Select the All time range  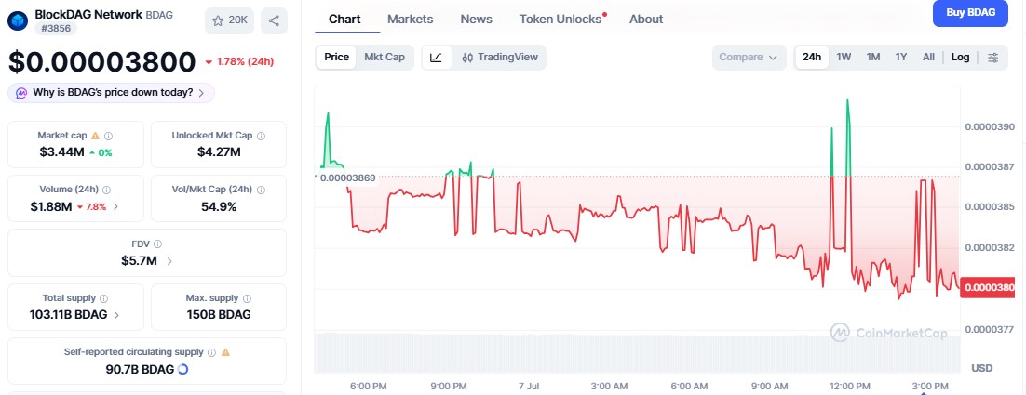(928, 58)
